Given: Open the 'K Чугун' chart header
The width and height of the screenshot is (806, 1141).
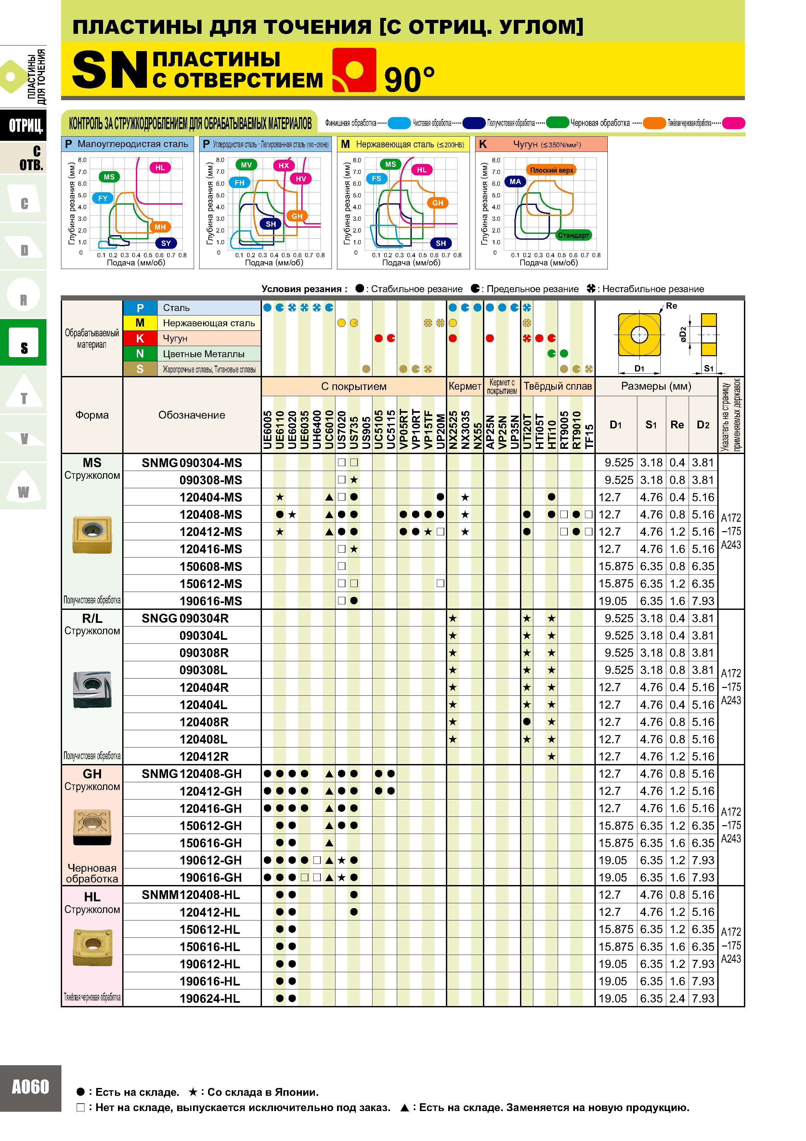Looking at the screenshot, I should click(541, 144).
